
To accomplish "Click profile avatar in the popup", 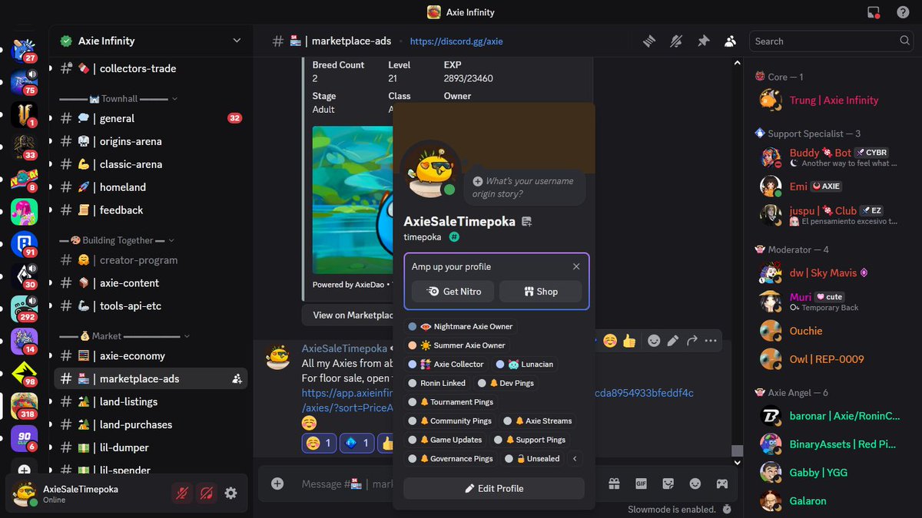I will tap(430, 170).
